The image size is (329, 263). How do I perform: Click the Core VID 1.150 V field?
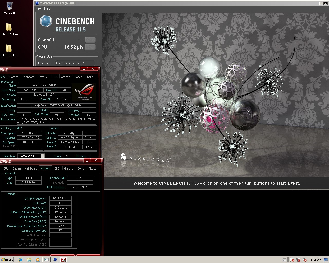(62, 99)
